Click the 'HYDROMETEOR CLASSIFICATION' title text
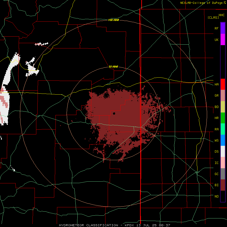 [89, 225]
